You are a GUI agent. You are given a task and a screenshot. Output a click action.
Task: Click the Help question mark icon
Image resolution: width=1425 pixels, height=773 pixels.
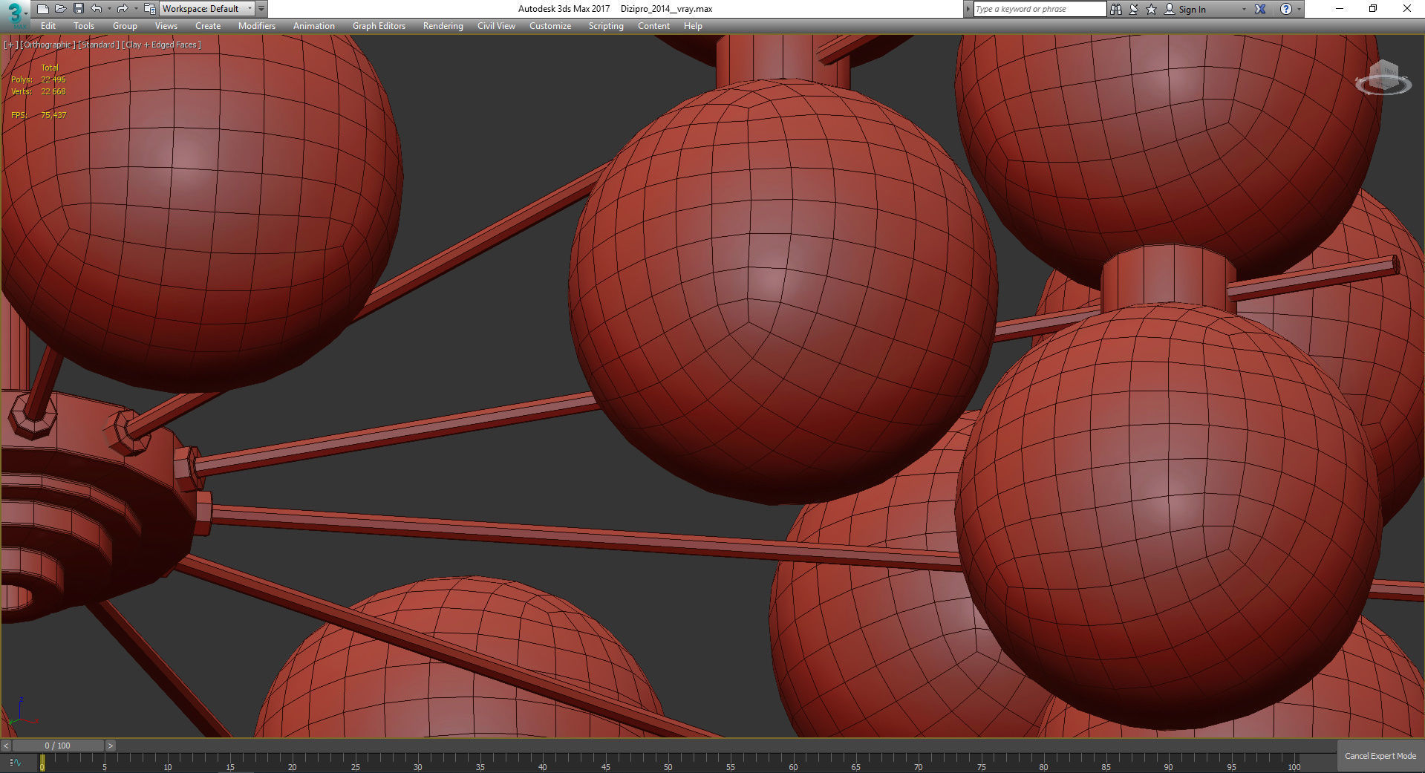point(1286,9)
